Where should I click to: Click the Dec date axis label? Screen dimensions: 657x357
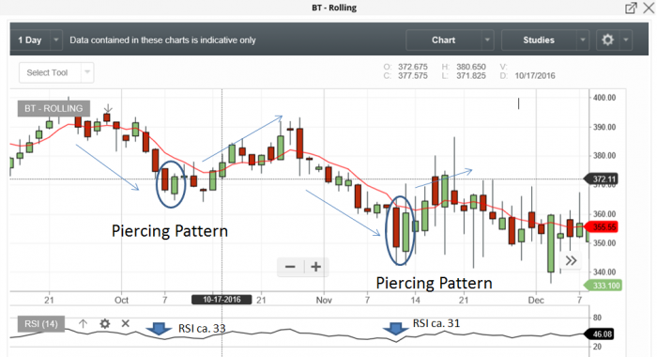[x=536, y=301]
